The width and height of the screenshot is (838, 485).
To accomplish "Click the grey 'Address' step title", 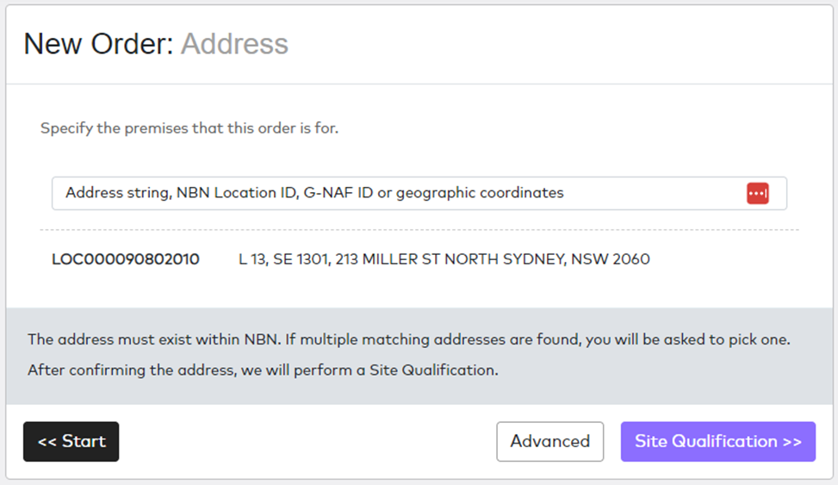I will coord(234,44).
